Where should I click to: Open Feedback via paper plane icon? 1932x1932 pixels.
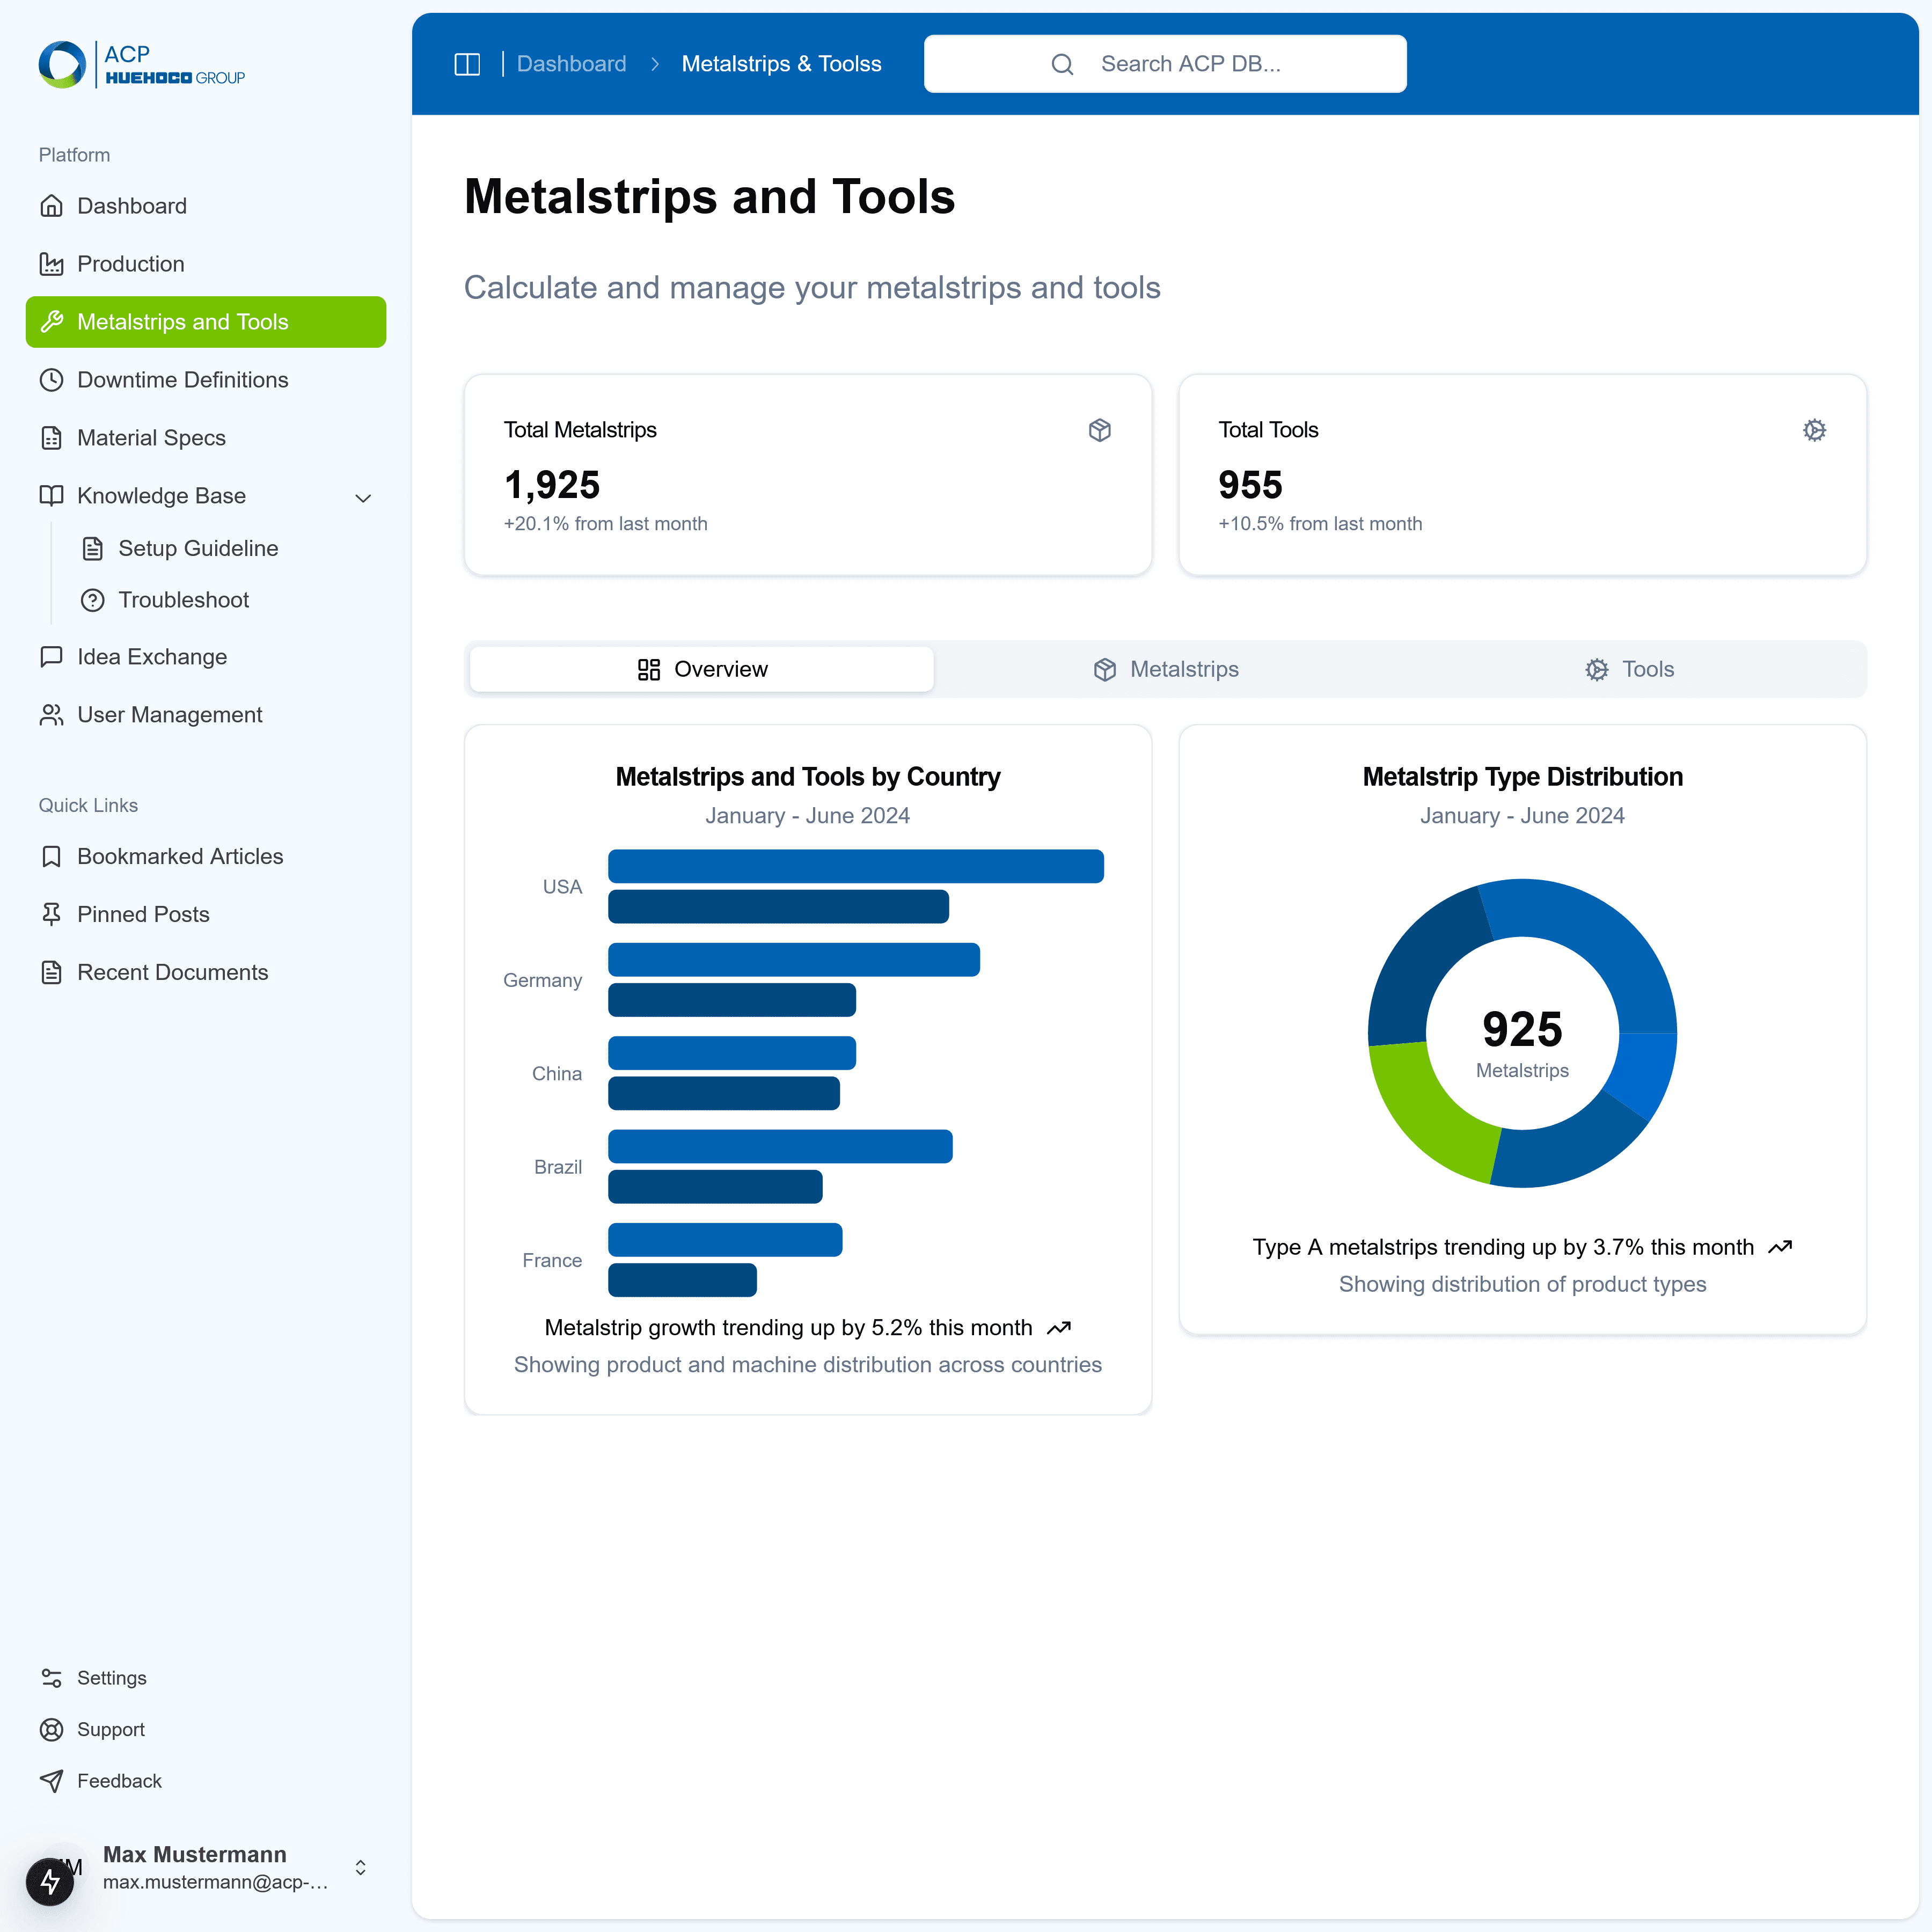tap(51, 1781)
